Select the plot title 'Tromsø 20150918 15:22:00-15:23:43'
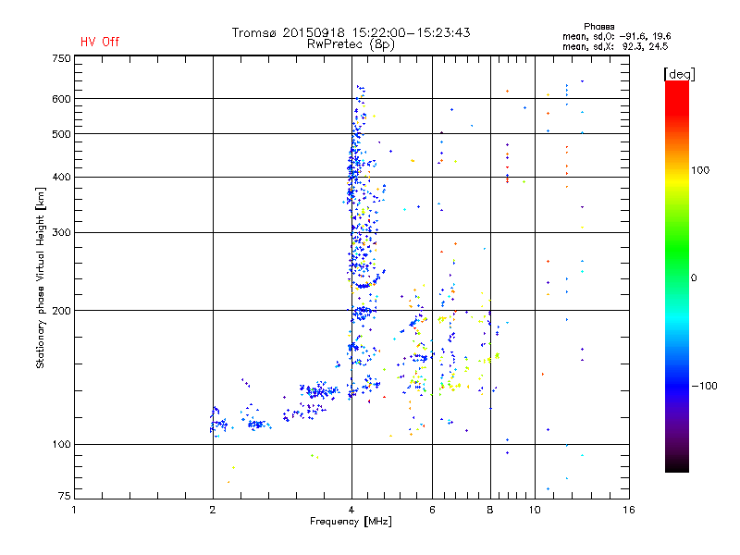The width and height of the screenshot is (740, 555). (351, 32)
